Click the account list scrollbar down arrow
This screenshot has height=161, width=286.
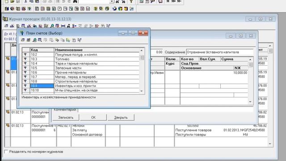[142, 91]
